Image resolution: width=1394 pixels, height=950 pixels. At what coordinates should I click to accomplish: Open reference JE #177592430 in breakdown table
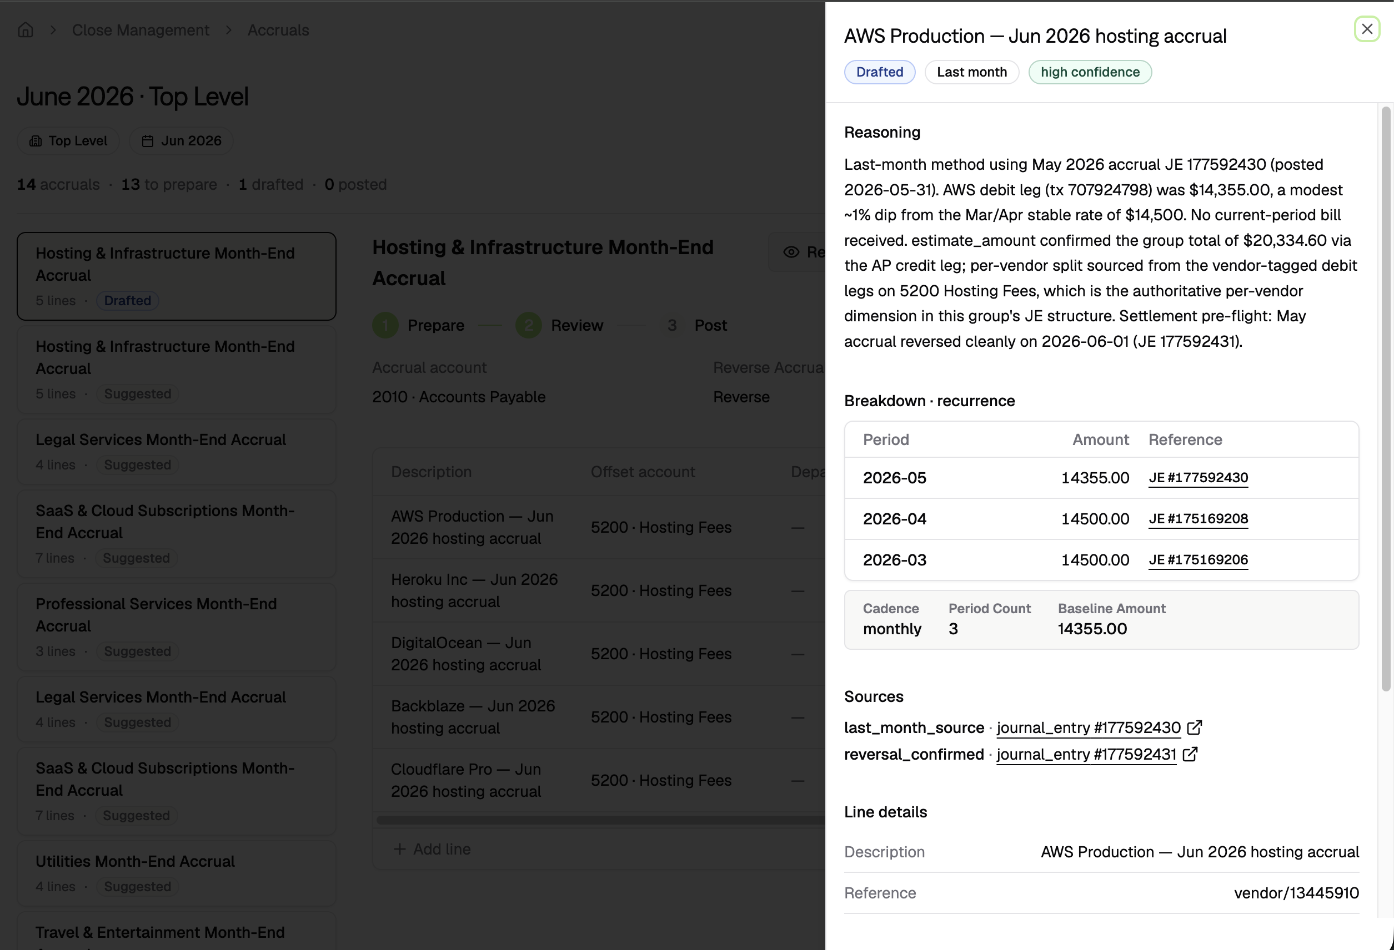pos(1198,478)
